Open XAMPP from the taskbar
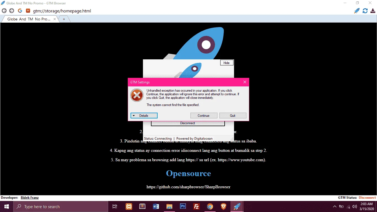Screen dimensions: 377x212 [x=129, y=206]
